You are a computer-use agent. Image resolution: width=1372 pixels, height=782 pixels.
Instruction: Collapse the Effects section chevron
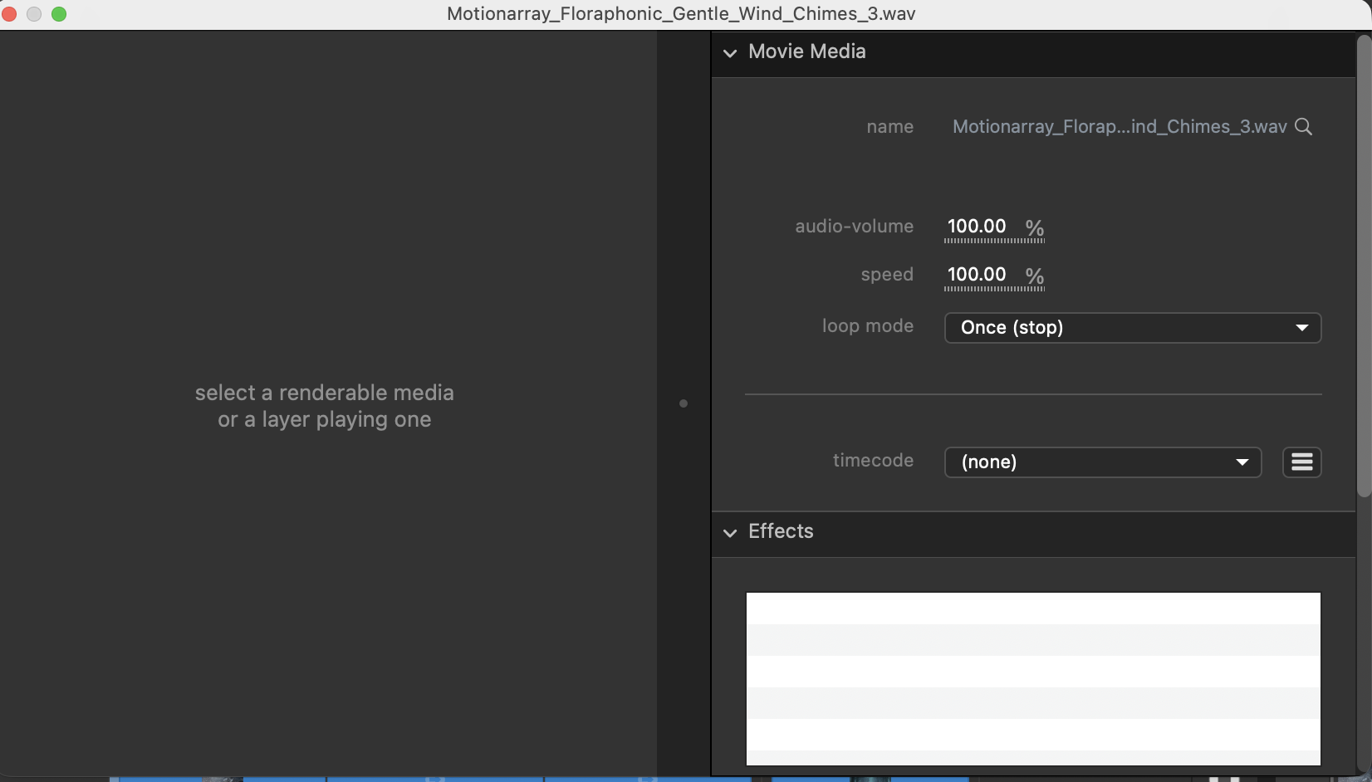click(x=730, y=533)
